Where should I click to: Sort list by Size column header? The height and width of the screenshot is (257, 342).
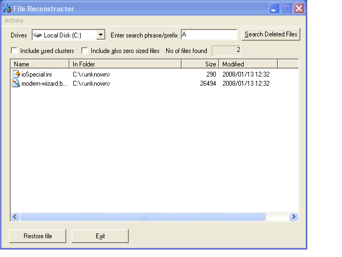[200, 64]
